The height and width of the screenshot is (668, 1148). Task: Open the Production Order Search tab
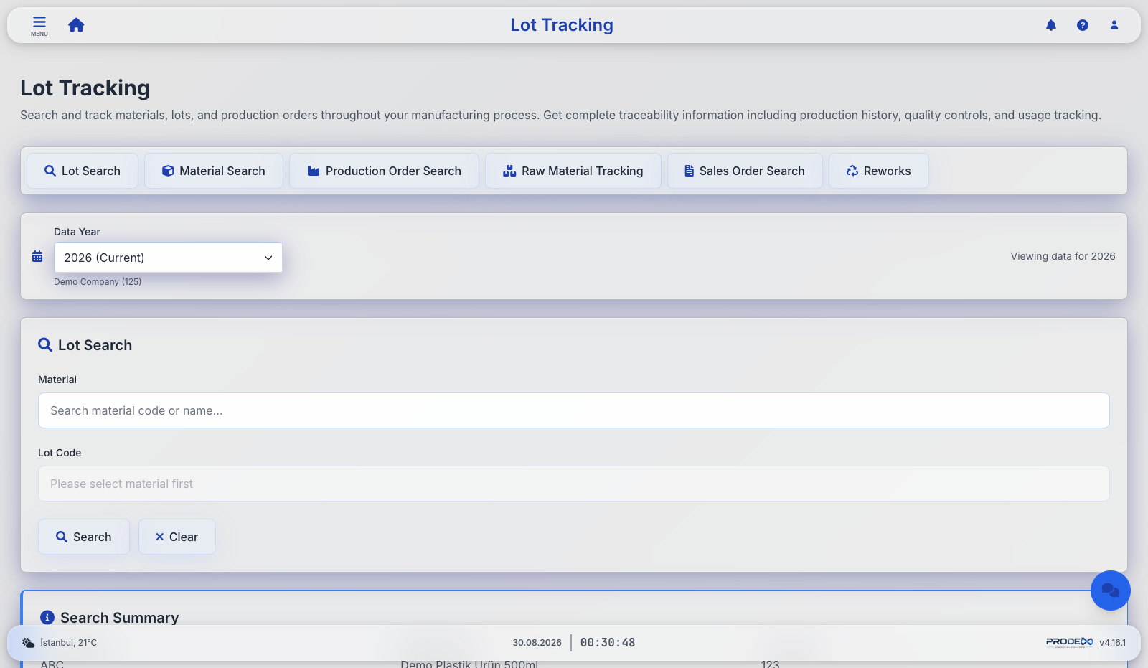[x=384, y=171]
